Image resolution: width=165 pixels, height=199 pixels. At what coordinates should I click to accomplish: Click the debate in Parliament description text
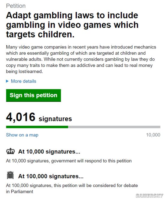pyautogui.click(x=72, y=189)
